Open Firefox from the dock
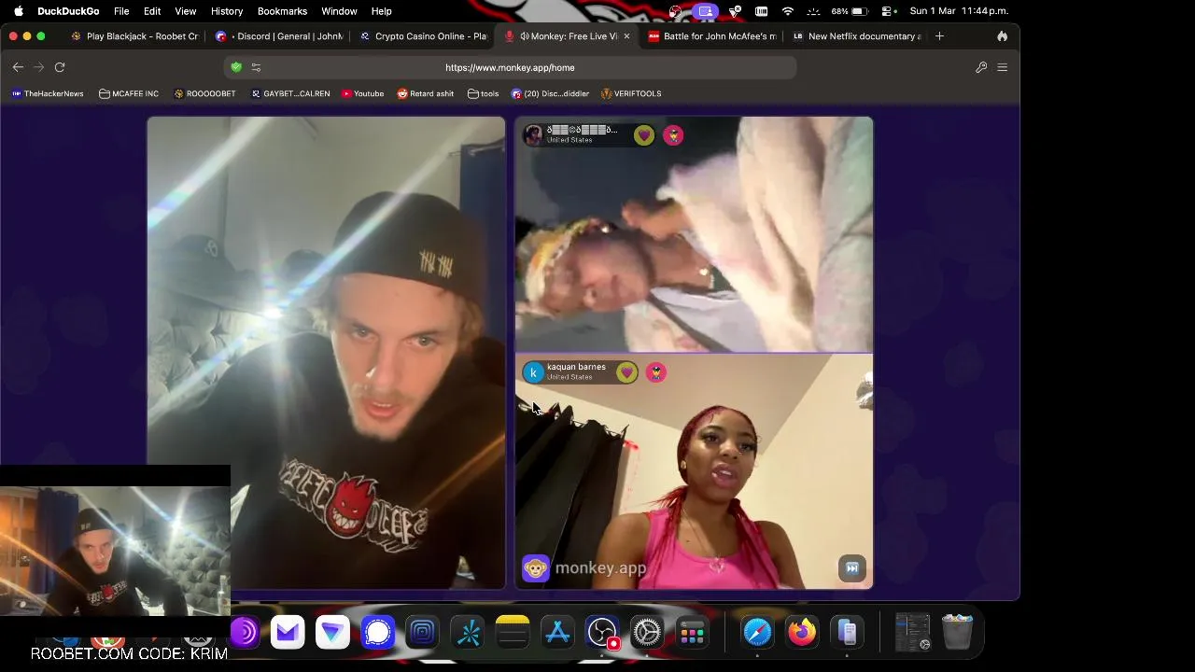This screenshot has height=672, width=1195. pyautogui.click(x=802, y=633)
